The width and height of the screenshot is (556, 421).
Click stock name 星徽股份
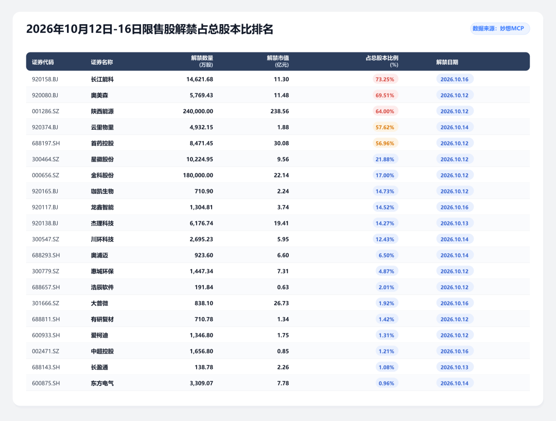(x=102, y=159)
